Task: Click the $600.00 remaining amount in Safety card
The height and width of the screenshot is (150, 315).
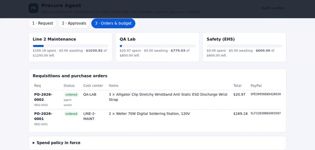Action: point(263,51)
